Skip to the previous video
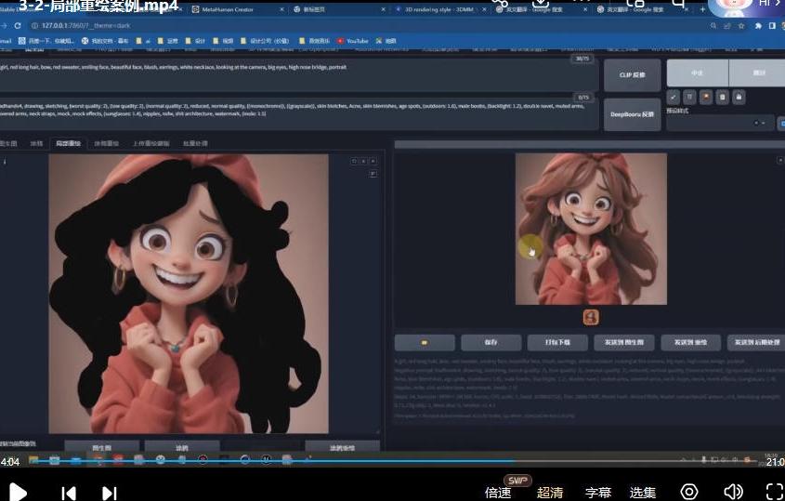This screenshot has height=501, width=785. 68,493
